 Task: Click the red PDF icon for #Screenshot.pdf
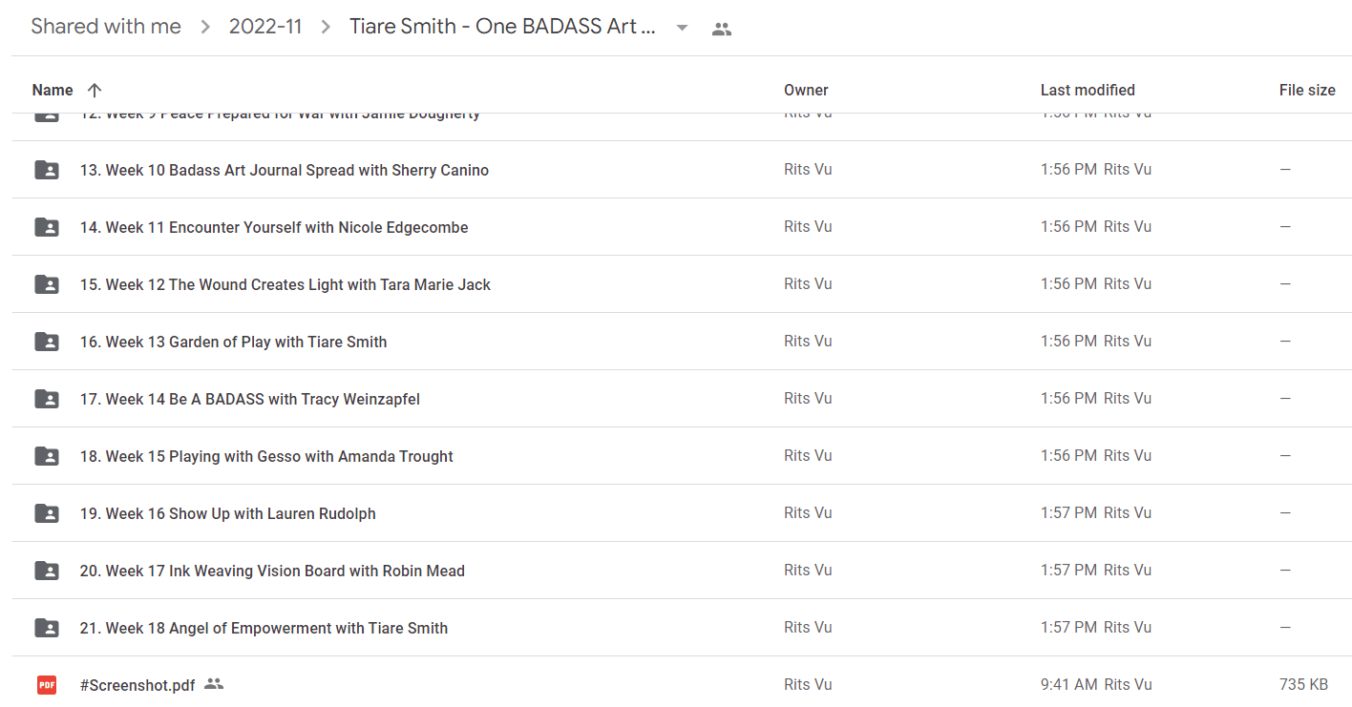pyautogui.click(x=47, y=684)
